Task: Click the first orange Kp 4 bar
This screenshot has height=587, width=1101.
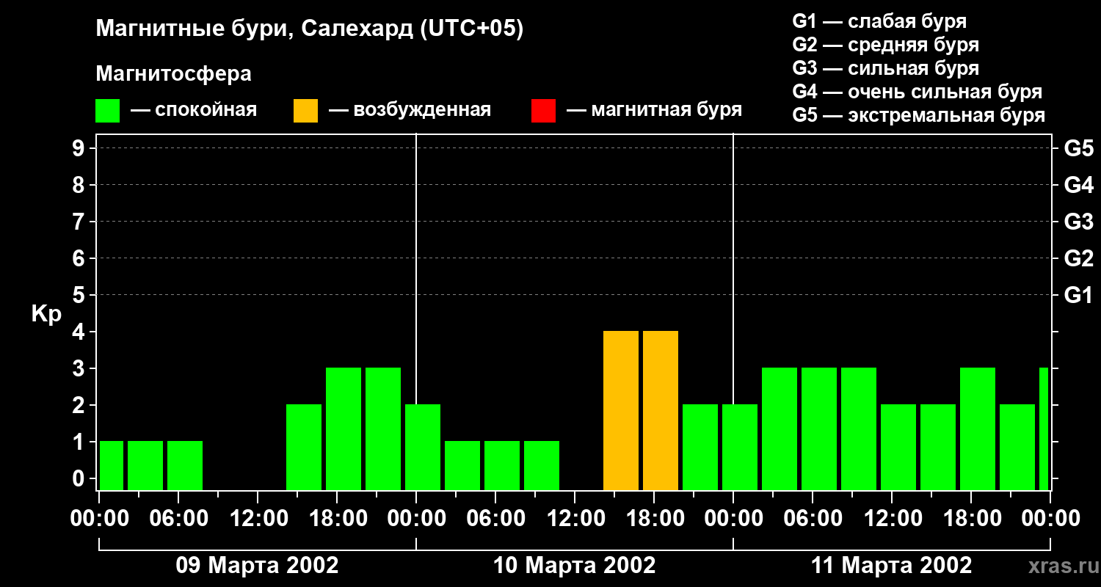Action: pos(621,411)
